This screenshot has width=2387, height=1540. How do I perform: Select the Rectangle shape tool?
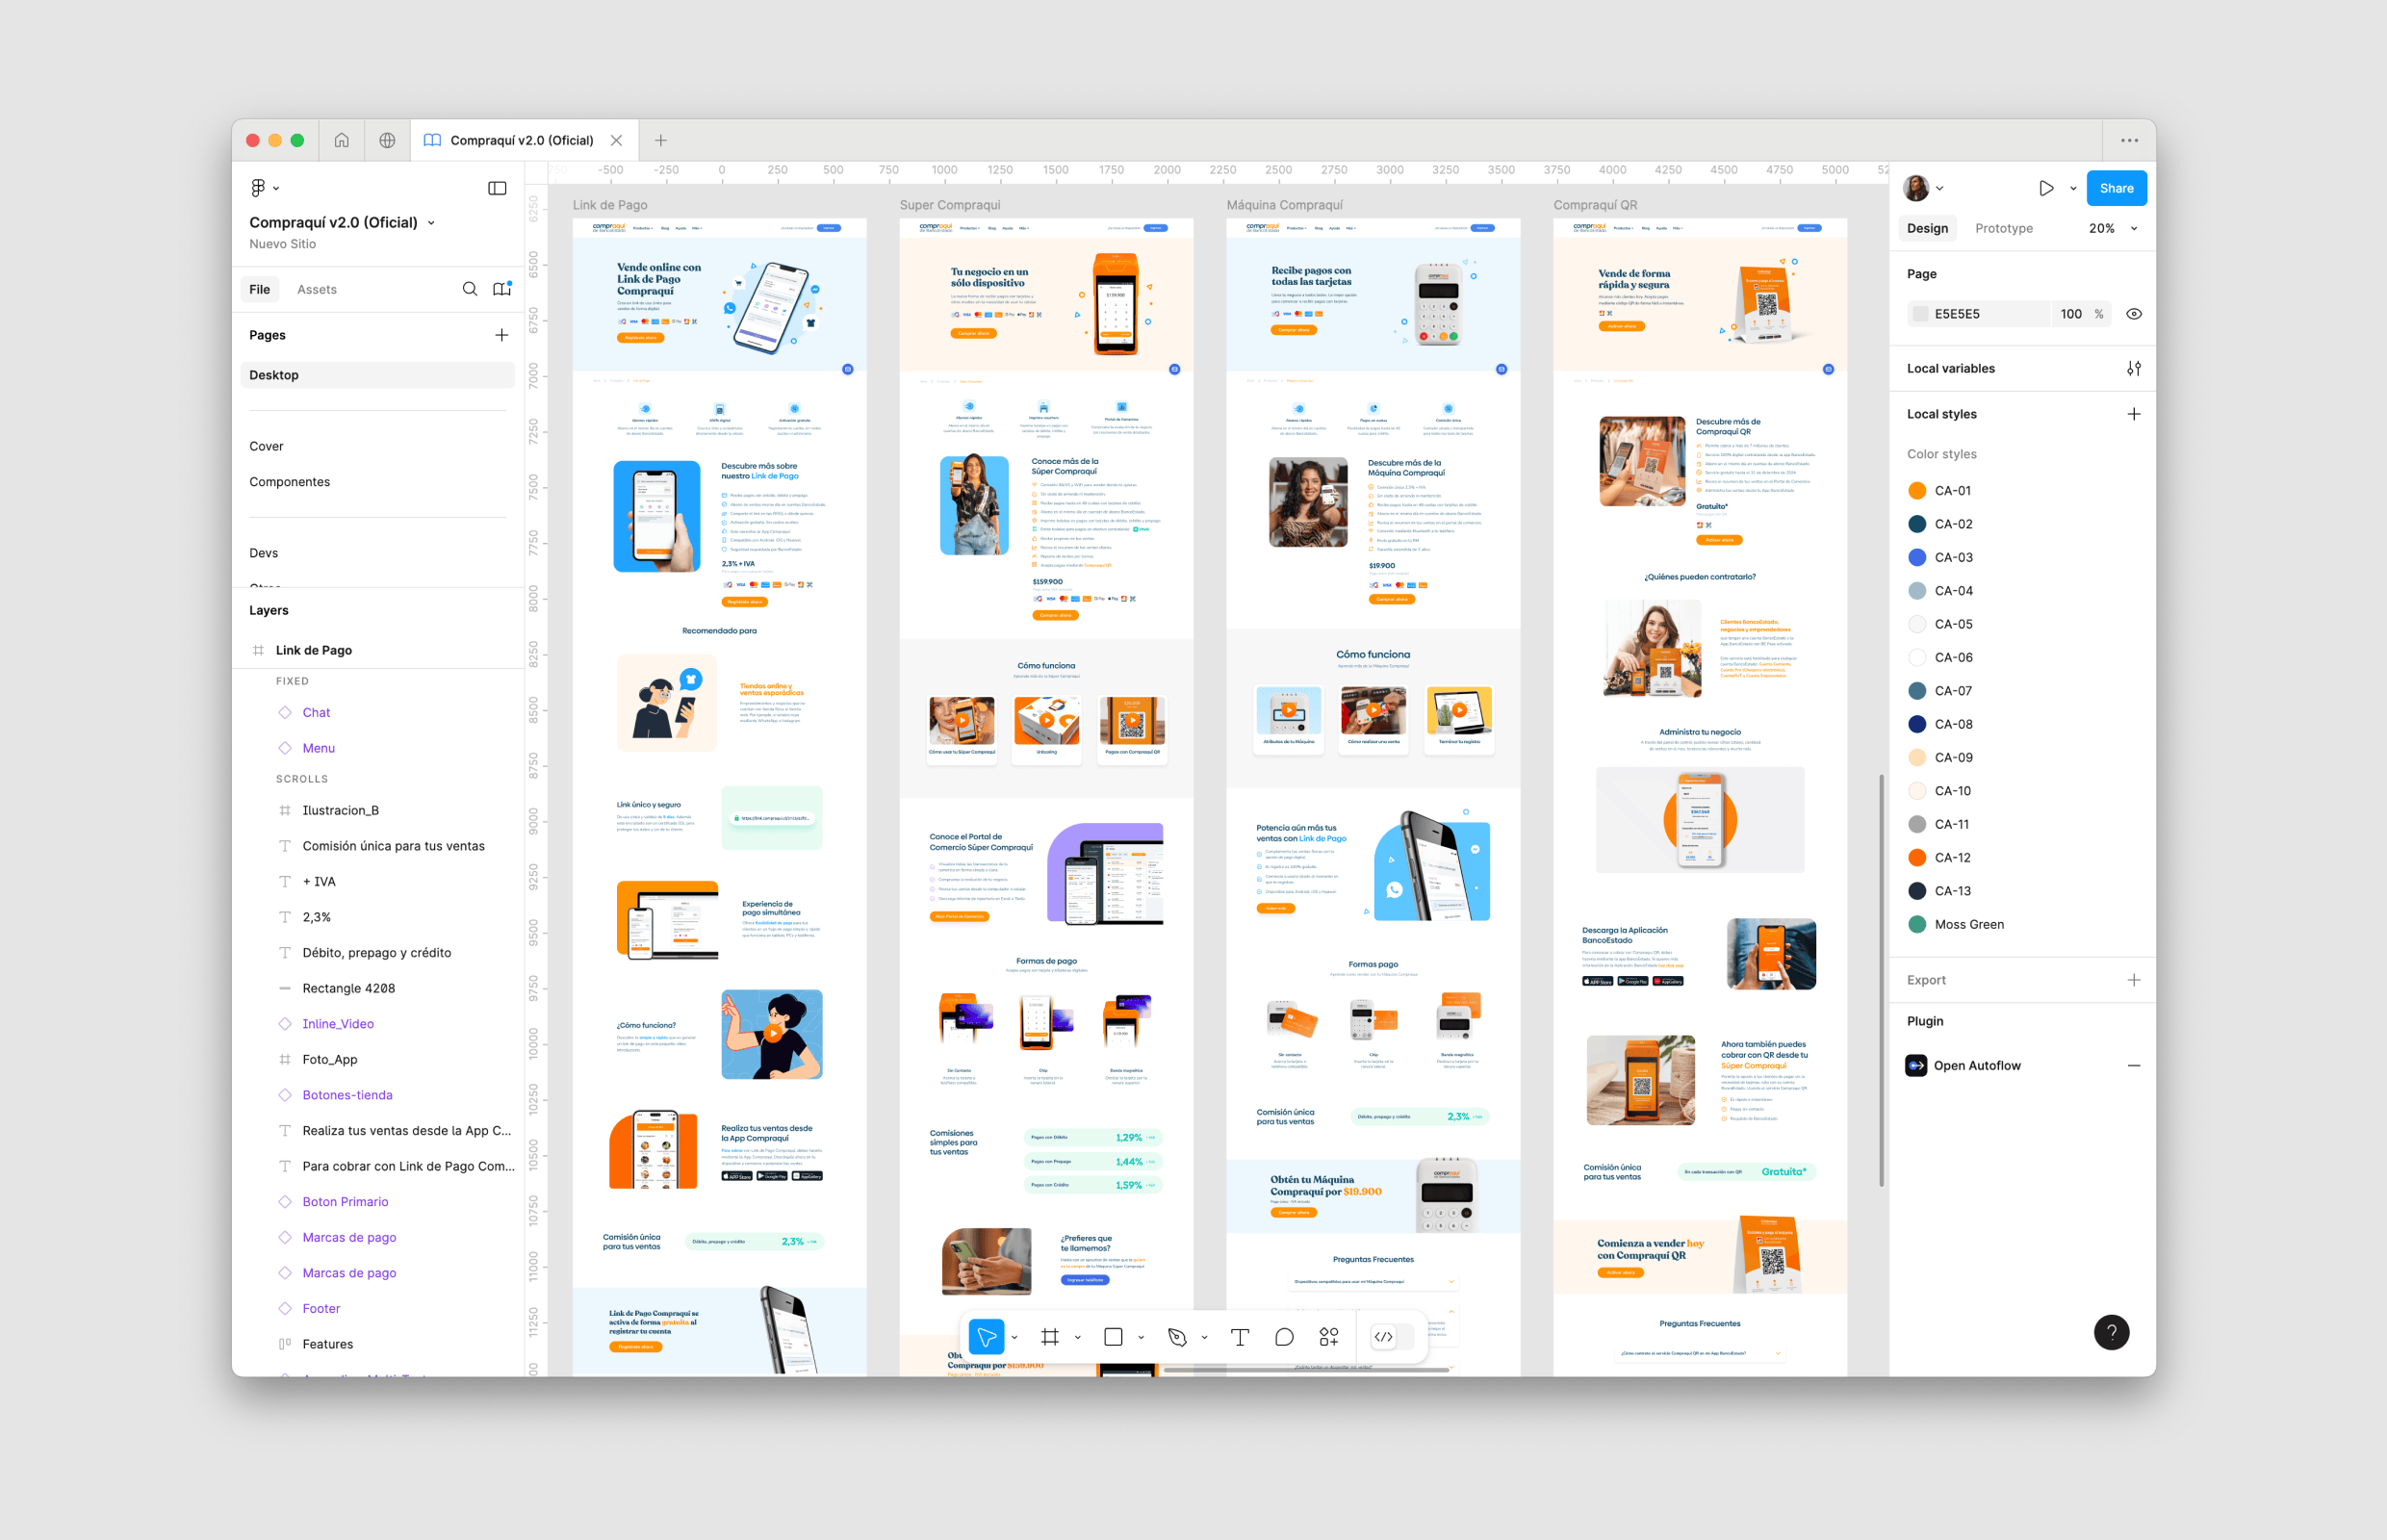tap(1113, 1337)
